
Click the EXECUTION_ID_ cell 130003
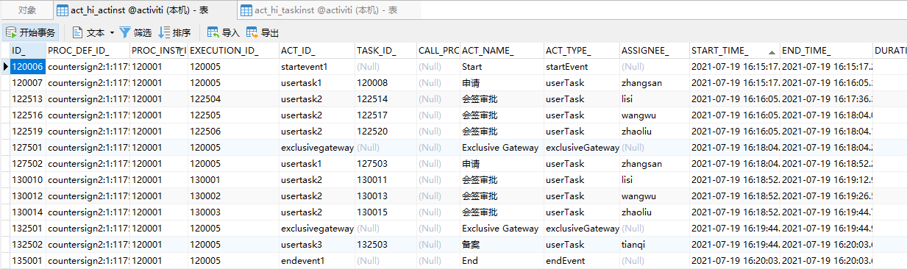tap(233, 212)
